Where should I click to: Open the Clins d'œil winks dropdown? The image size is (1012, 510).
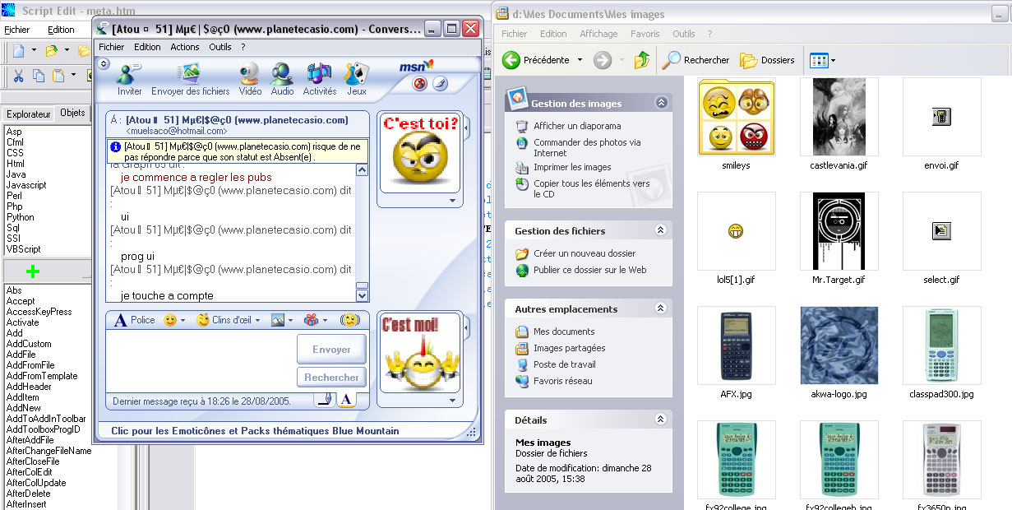258,321
